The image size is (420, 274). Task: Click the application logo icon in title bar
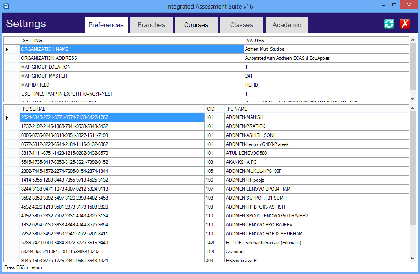(6, 6)
